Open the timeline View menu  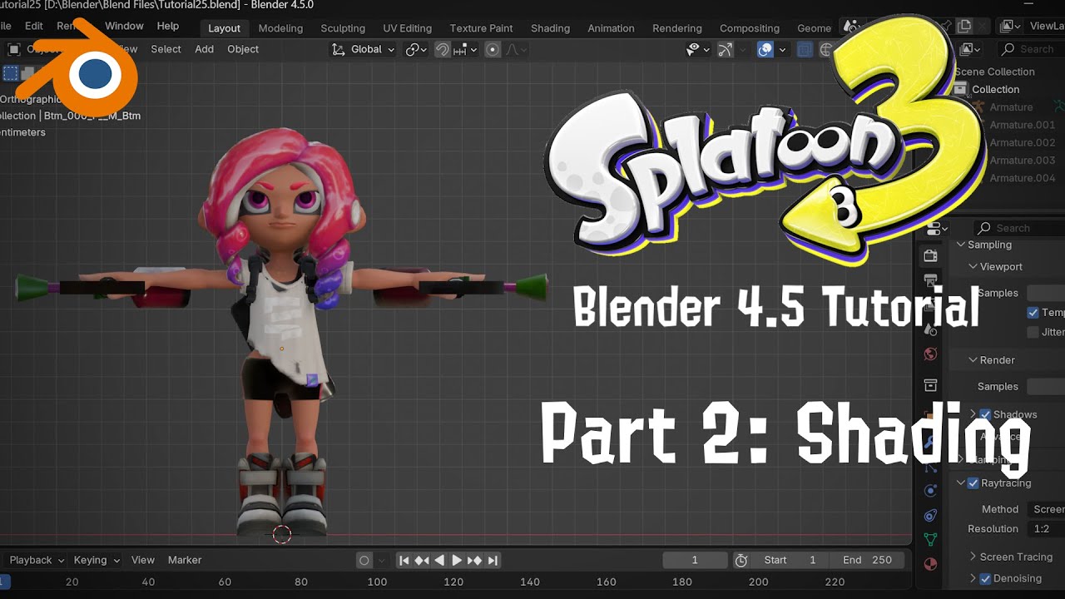coord(142,560)
